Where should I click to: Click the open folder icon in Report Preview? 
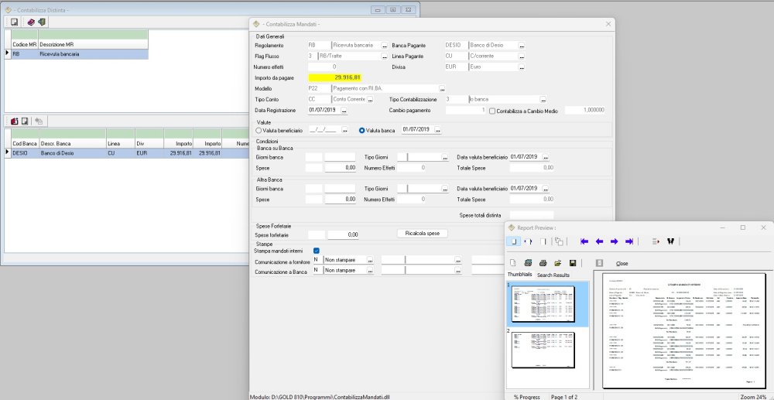(x=557, y=263)
